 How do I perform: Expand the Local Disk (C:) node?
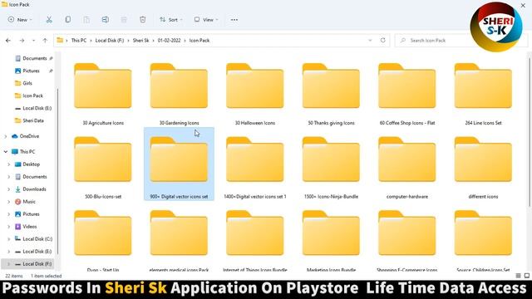click(9, 239)
